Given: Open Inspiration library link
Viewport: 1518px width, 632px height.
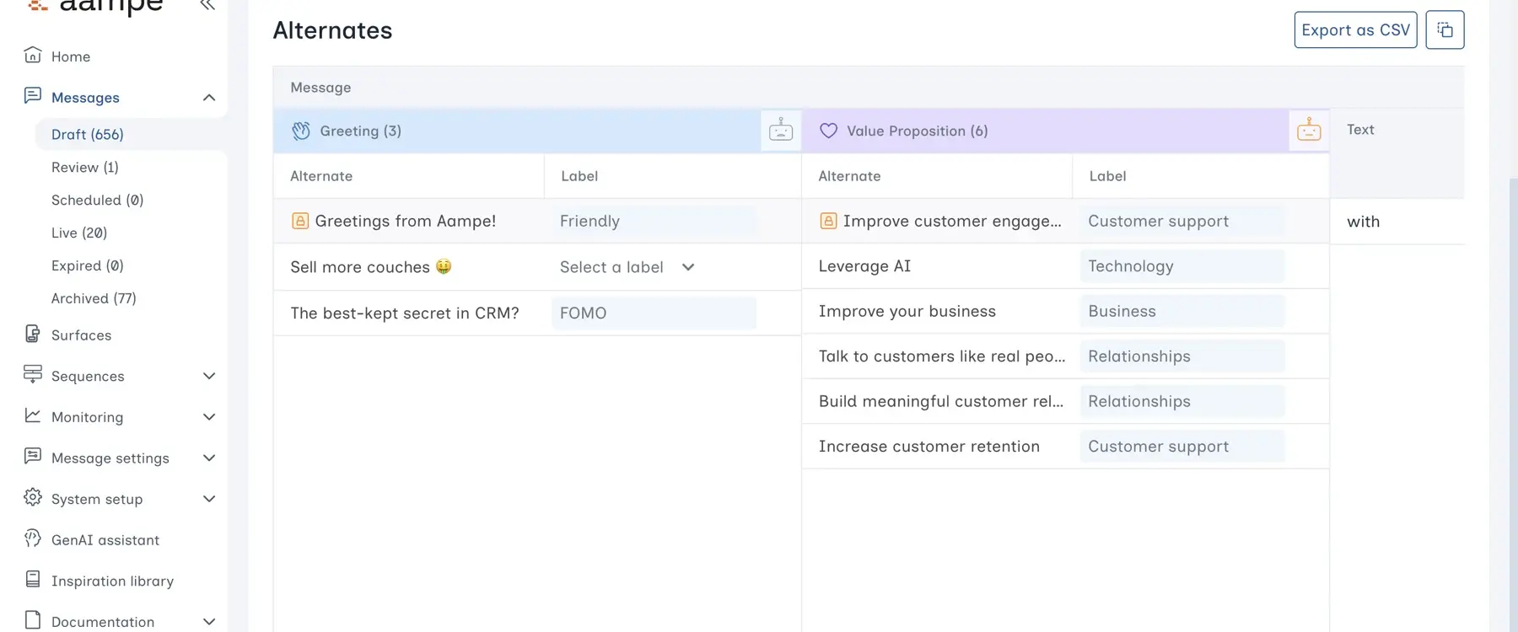Looking at the screenshot, I should tap(112, 581).
